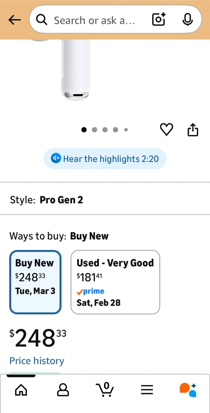Tap the search magnifier icon
The height and width of the screenshot is (413, 210).
tap(42, 20)
